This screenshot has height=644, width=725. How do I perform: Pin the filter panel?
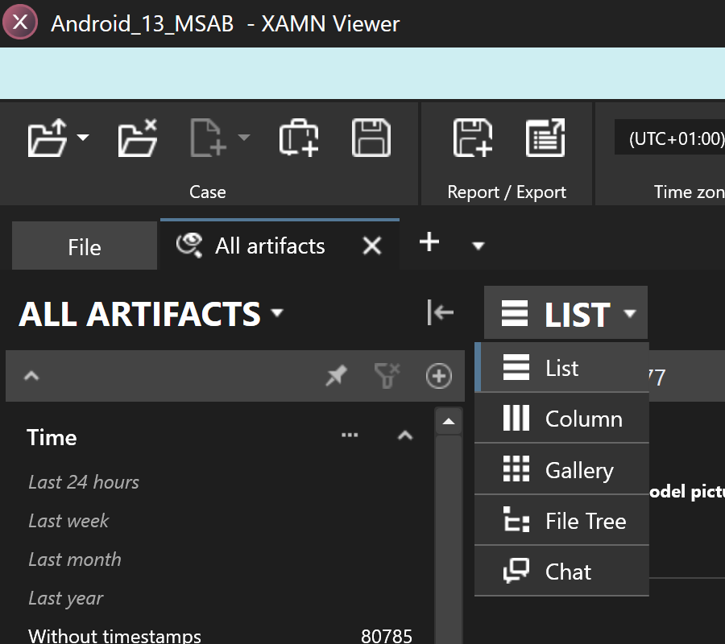pos(337,375)
